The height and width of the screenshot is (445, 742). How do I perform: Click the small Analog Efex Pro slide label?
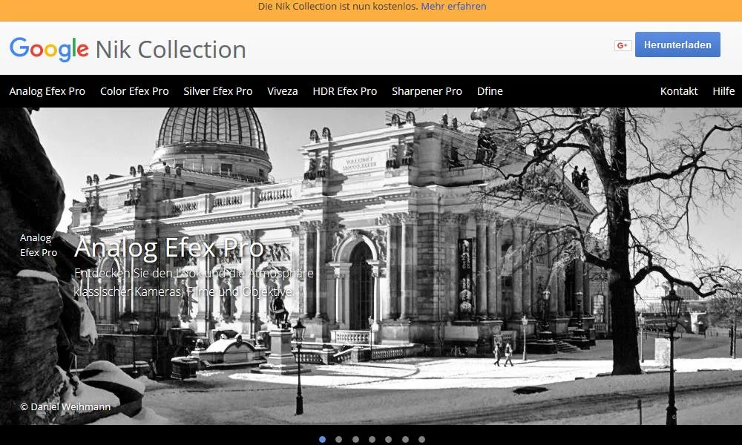click(x=39, y=245)
